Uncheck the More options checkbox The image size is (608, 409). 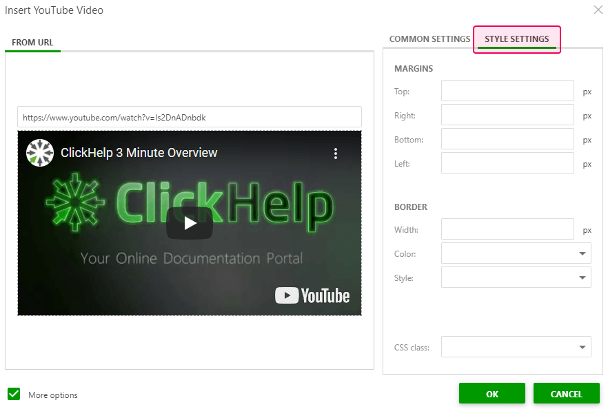click(14, 394)
